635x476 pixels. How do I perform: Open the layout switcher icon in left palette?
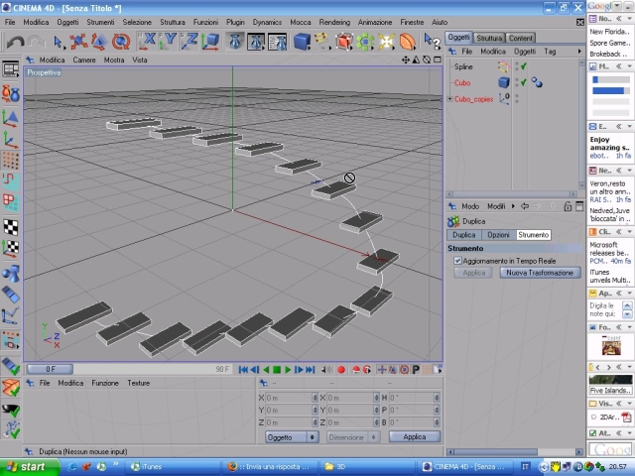pyautogui.click(x=11, y=69)
